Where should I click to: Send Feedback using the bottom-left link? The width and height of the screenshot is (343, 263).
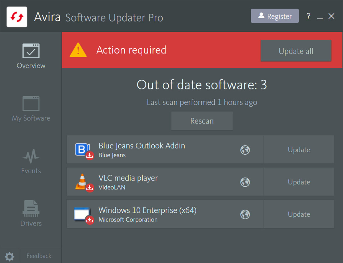[39, 256]
